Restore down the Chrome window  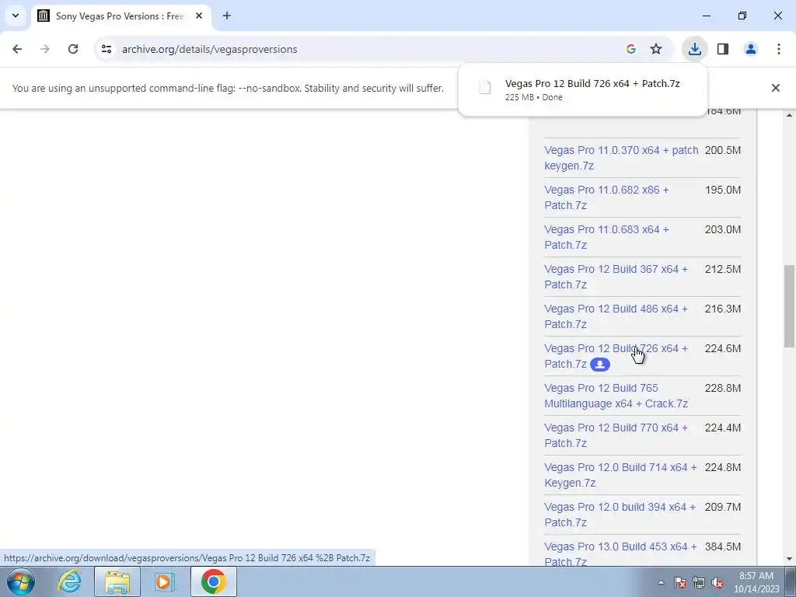pos(742,16)
